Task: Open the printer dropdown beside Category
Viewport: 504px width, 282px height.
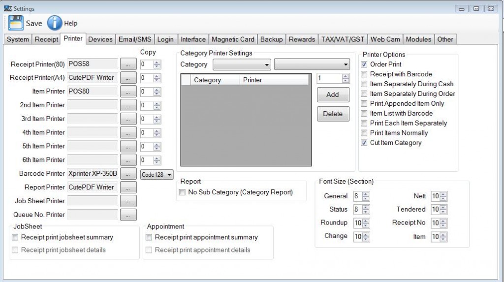Action: click(312, 64)
